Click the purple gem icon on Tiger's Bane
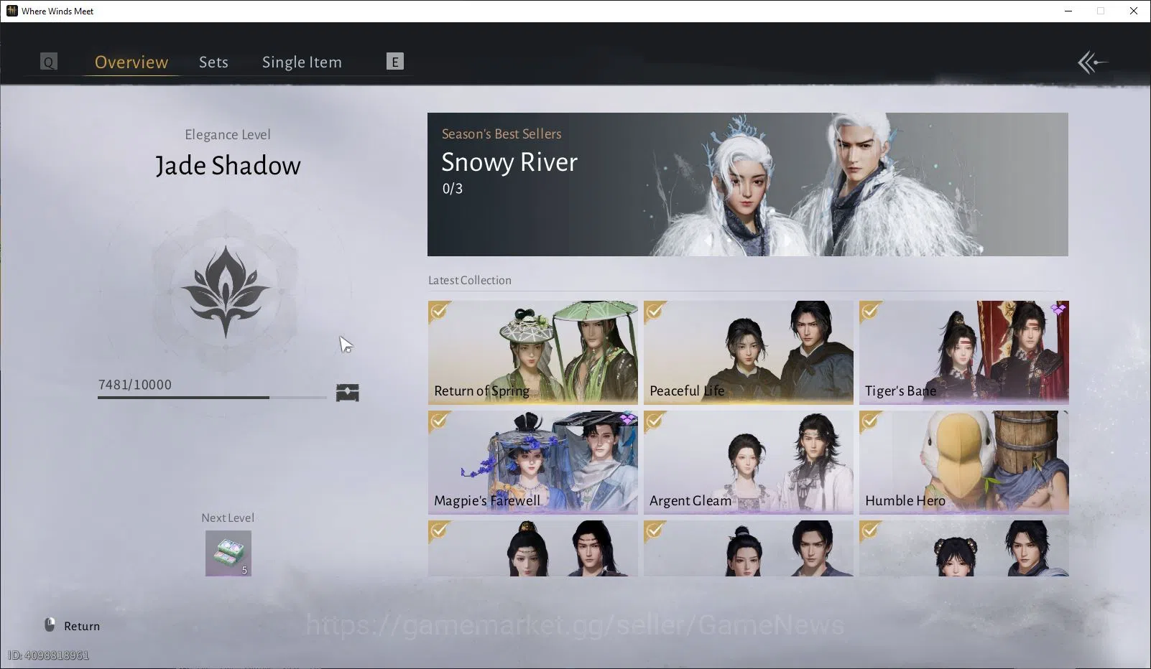The height and width of the screenshot is (669, 1151). point(1058,309)
